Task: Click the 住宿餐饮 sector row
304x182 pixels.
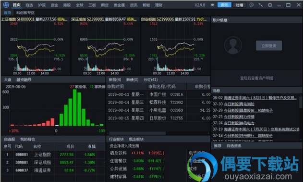Action: tap(137, 161)
